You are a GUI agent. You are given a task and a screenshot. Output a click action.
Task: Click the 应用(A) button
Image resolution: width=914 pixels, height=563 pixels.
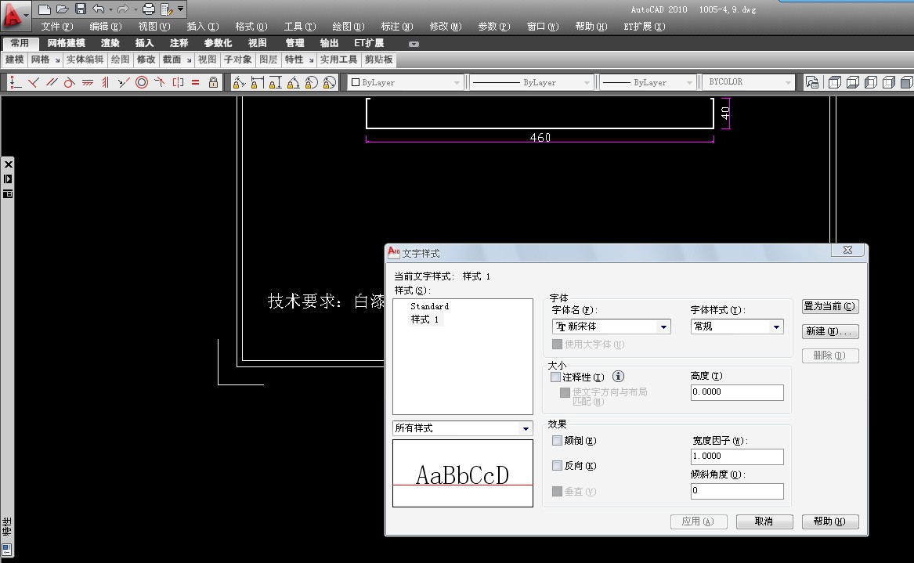699,521
